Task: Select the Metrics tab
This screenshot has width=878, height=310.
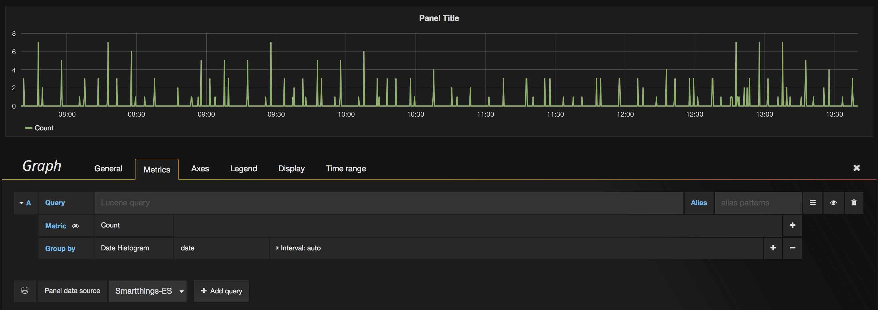Action: (157, 169)
